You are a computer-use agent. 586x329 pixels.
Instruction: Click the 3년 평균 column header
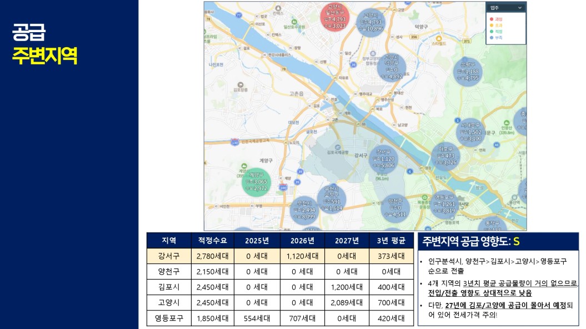391,240
